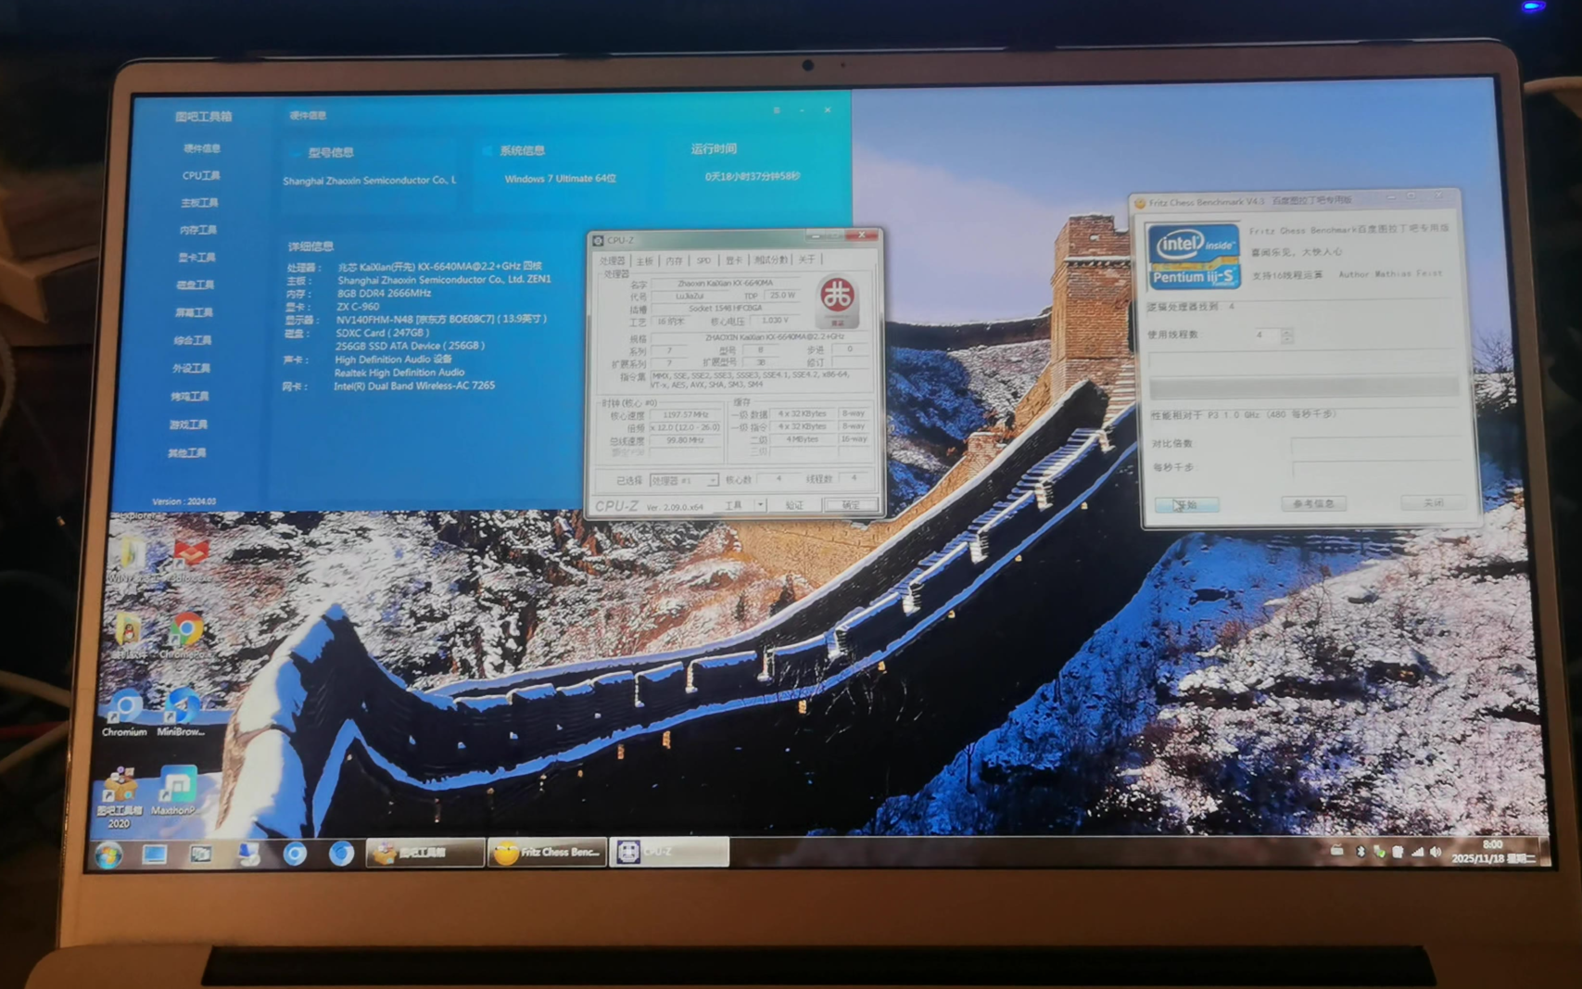Switch to Fritz Chess Benchmark taskbar button
Image resolution: width=1582 pixels, height=989 pixels.
pos(547,852)
